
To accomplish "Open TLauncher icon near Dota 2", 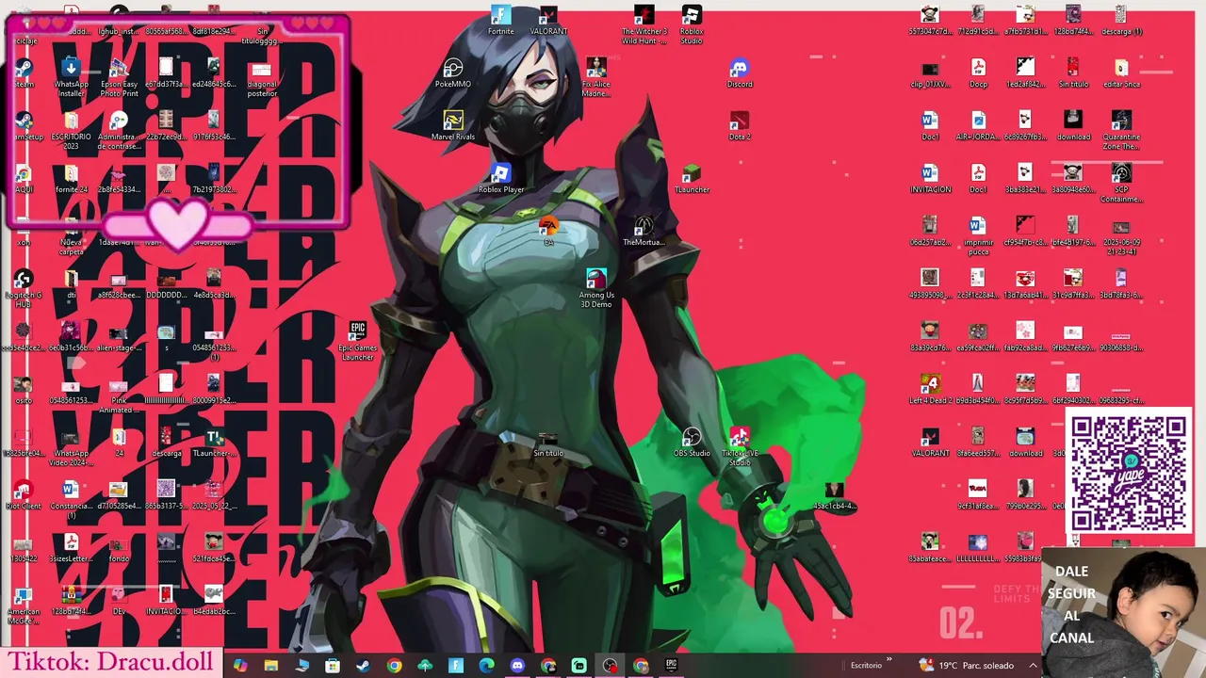I will [x=692, y=179].
